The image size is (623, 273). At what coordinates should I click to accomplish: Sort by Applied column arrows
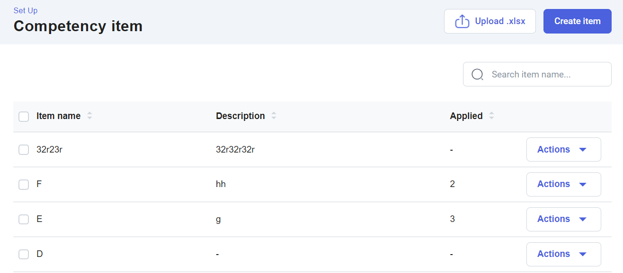491,116
